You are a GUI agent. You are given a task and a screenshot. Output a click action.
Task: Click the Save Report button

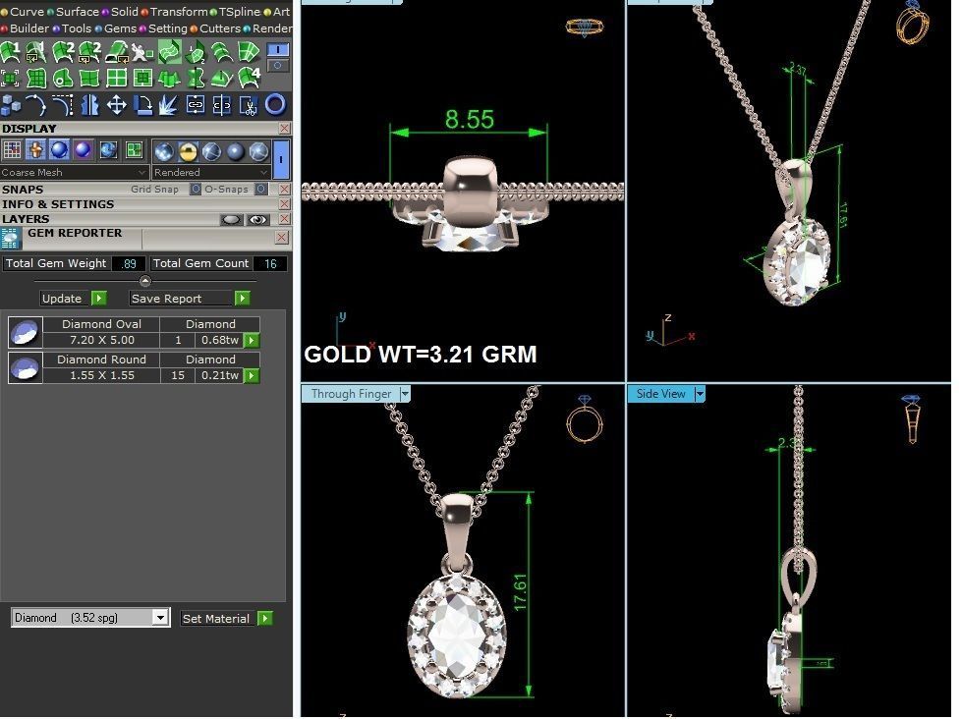coord(191,299)
